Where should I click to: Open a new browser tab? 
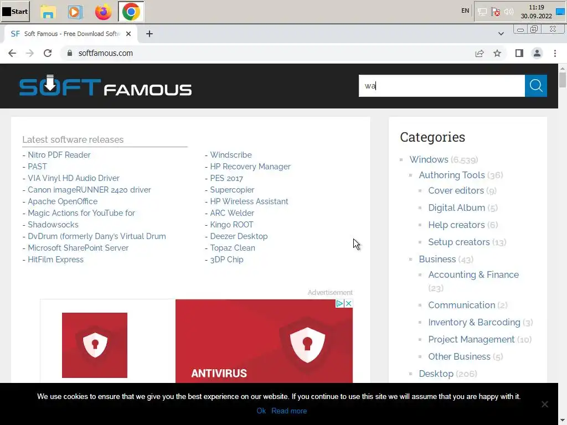(x=150, y=34)
